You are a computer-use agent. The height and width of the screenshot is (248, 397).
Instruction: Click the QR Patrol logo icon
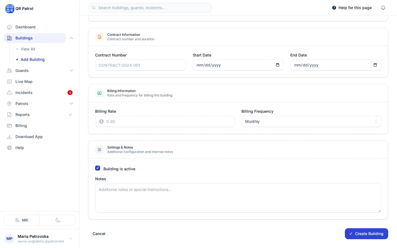click(x=10, y=9)
